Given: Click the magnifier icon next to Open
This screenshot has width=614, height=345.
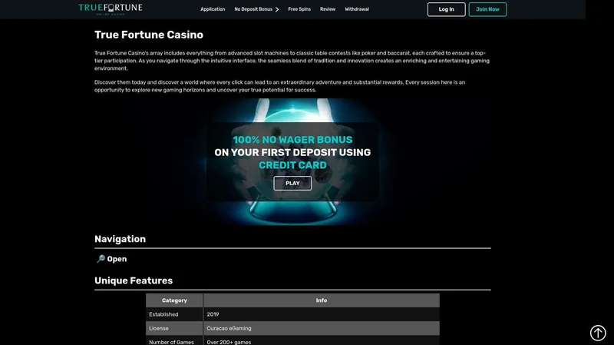Looking at the screenshot, I should (101, 259).
